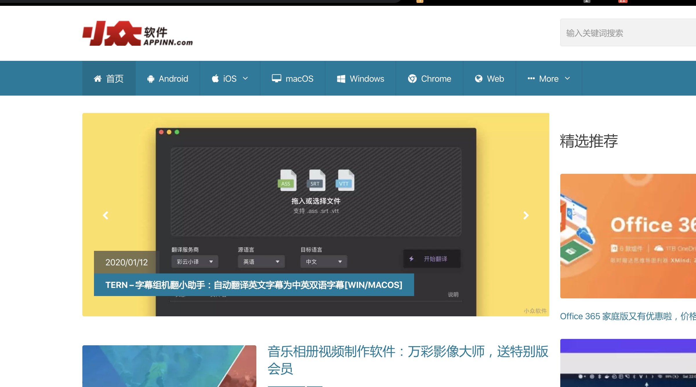696x387 pixels.
Task: Click the globe icon beside Web
Action: pyautogui.click(x=479, y=78)
